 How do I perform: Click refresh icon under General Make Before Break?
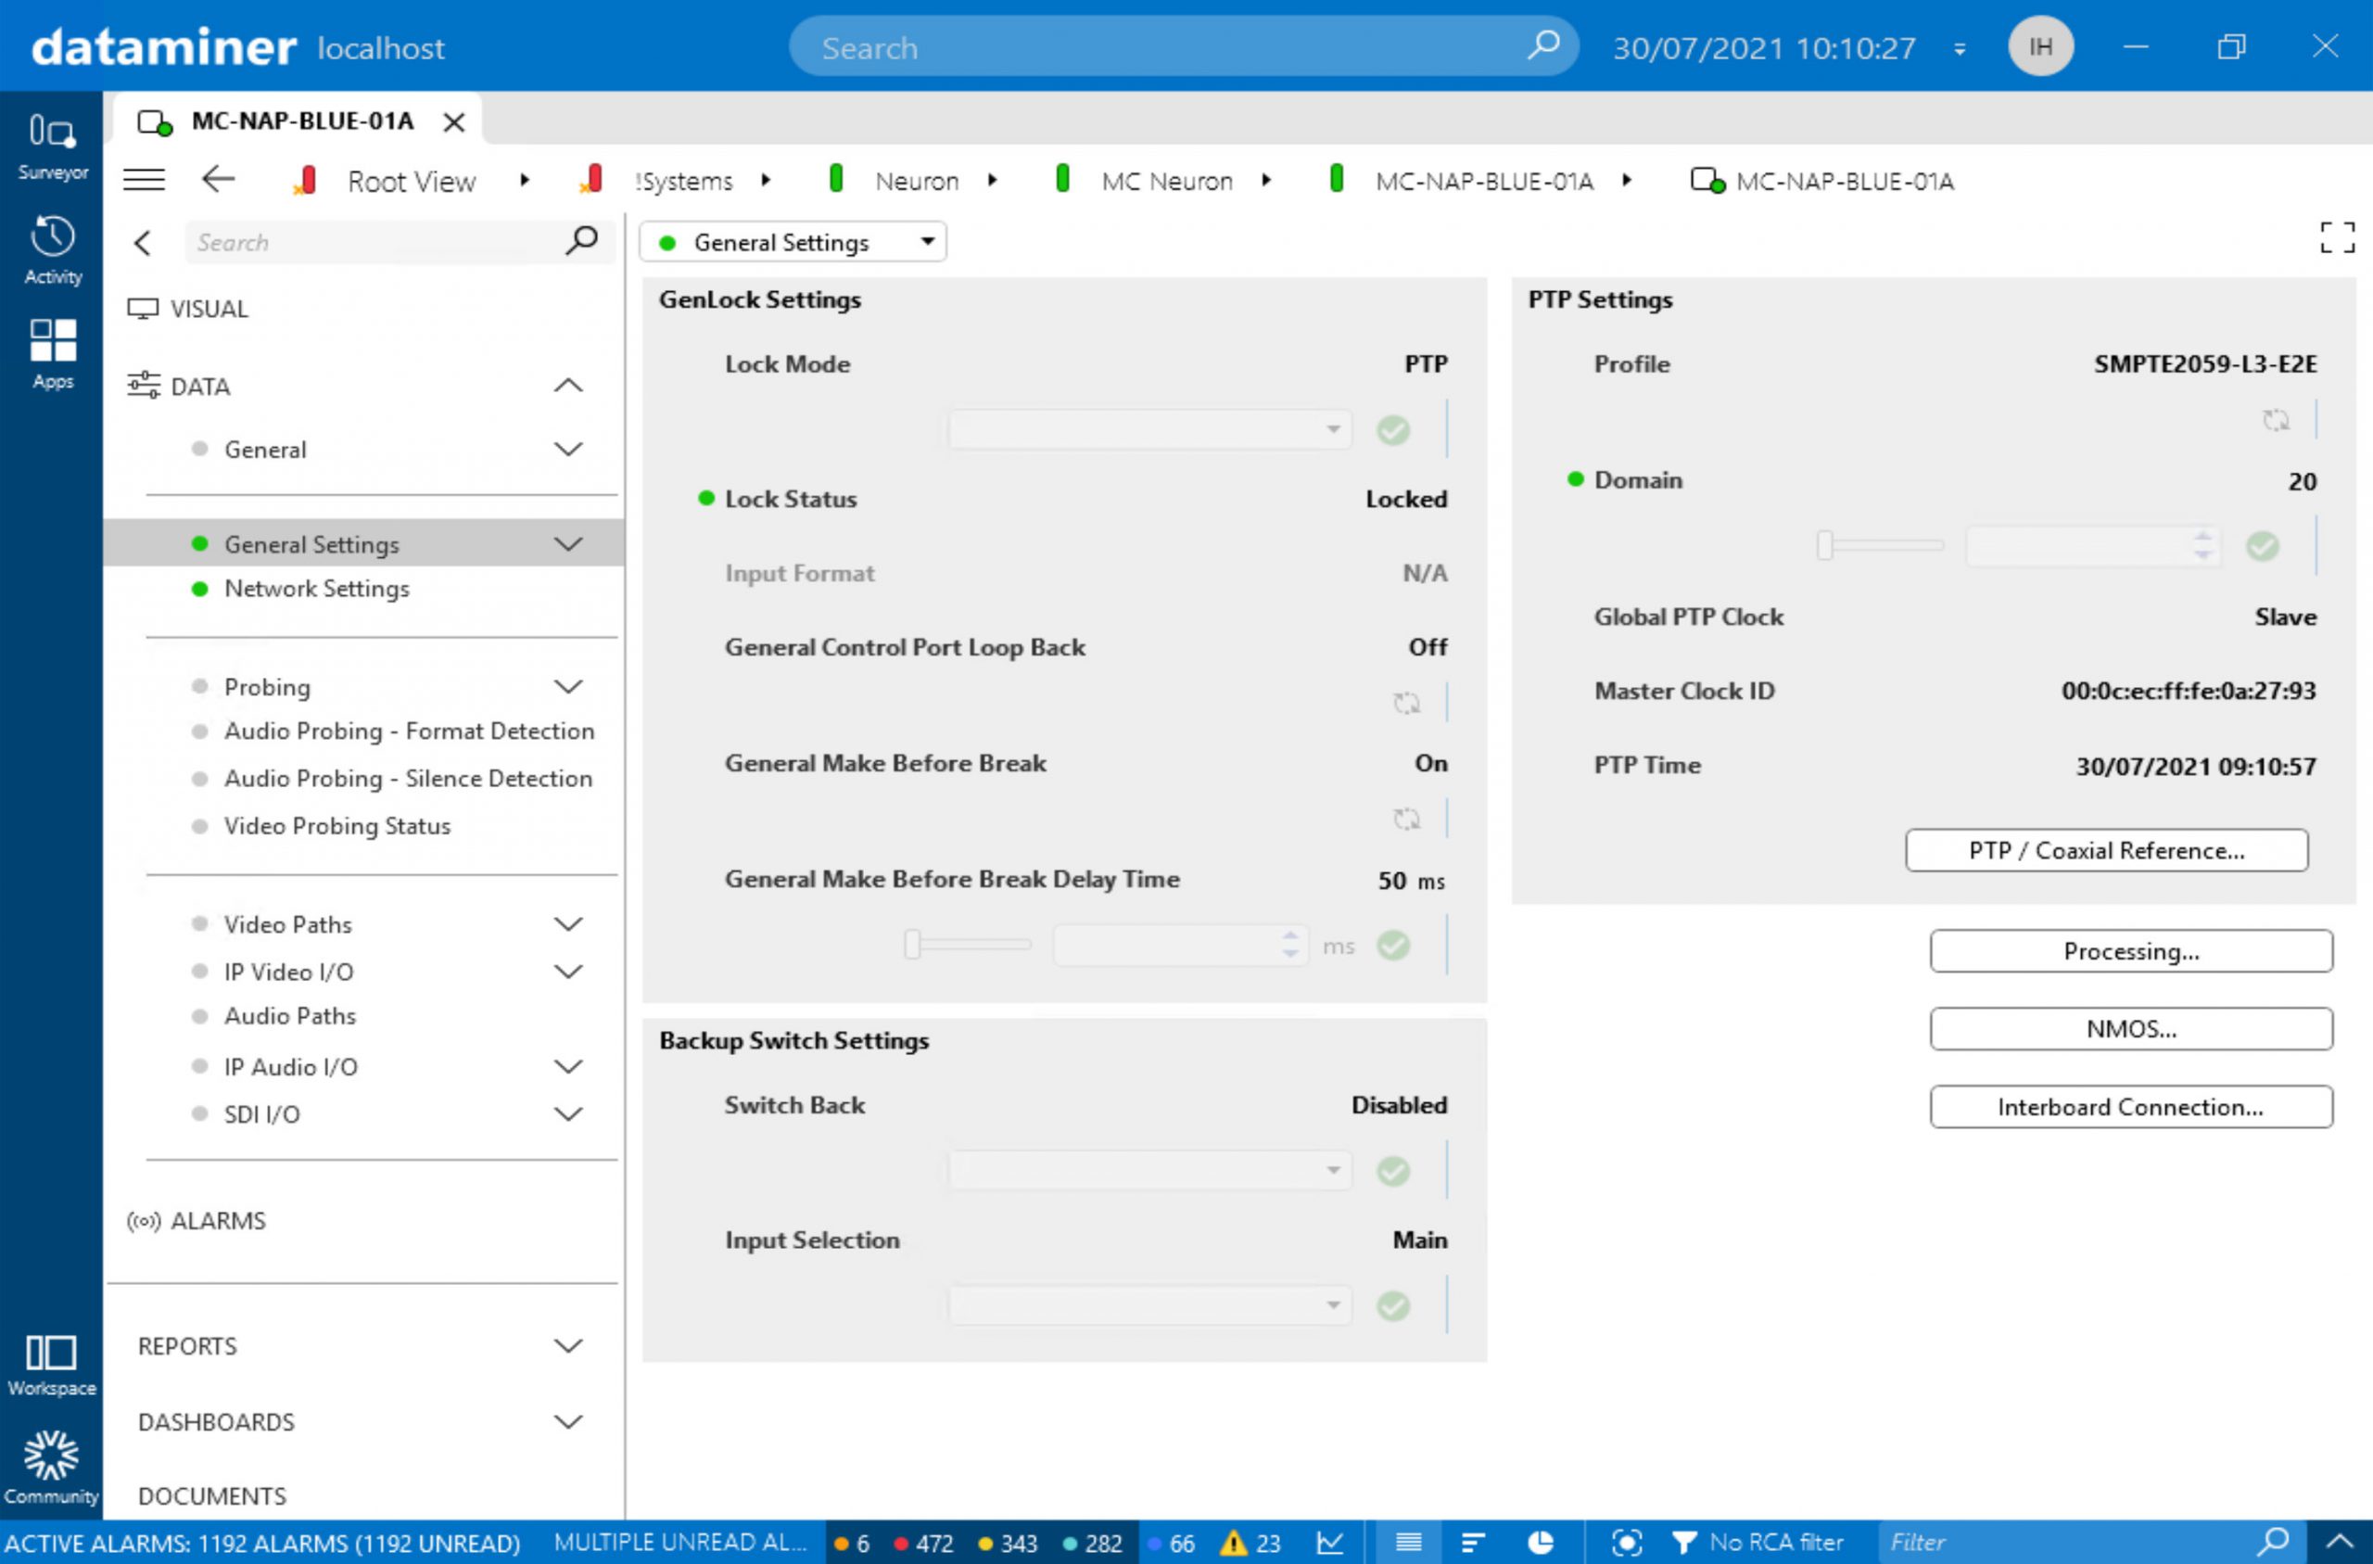(1406, 819)
